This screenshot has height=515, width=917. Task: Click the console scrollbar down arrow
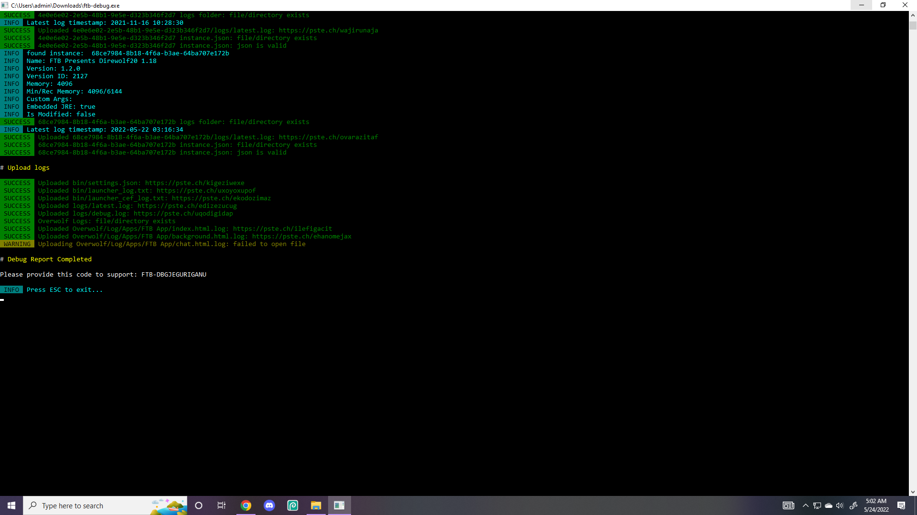point(913,492)
